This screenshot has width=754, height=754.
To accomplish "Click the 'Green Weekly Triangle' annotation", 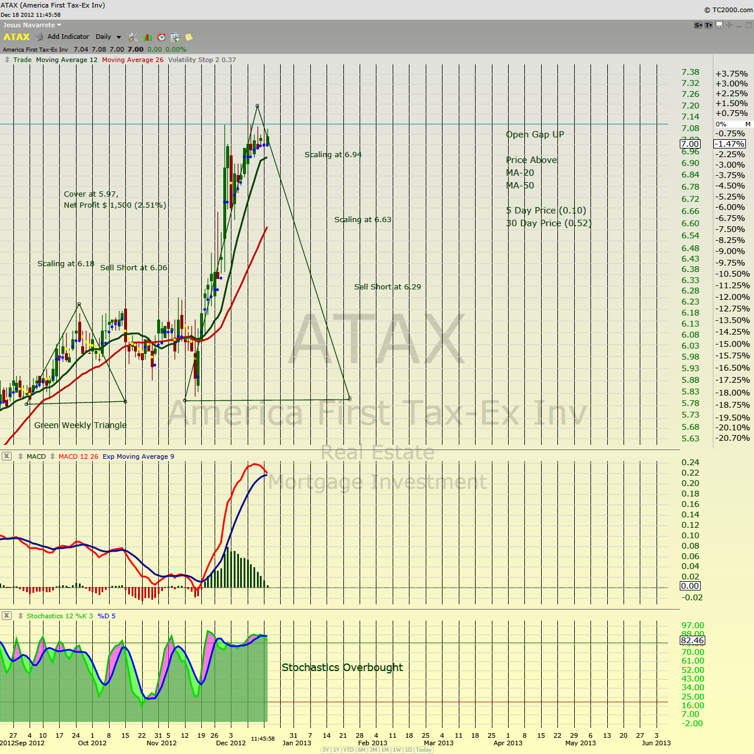I will click(80, 425).
